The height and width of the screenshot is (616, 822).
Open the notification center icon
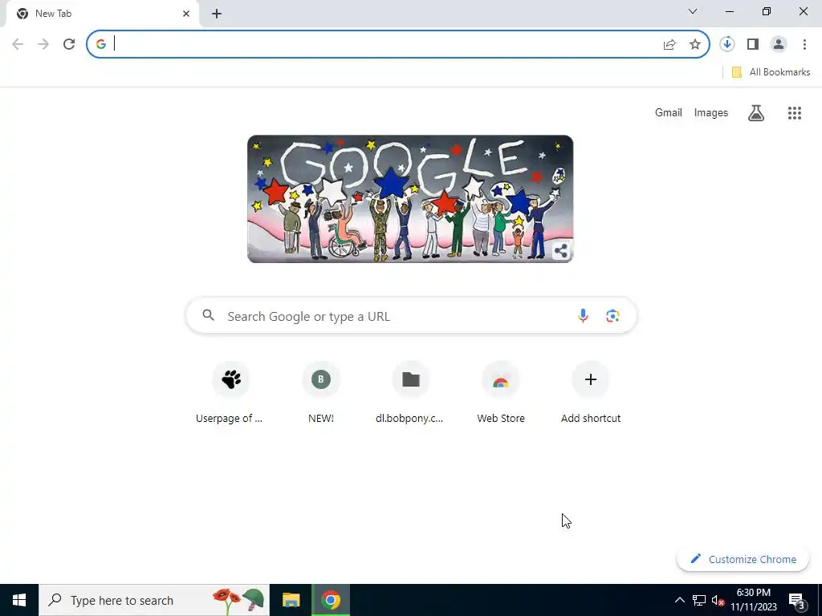point(797,601)
